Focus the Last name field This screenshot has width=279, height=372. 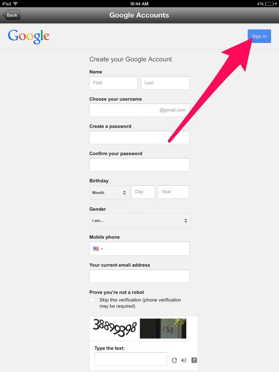tap(165, 83)
